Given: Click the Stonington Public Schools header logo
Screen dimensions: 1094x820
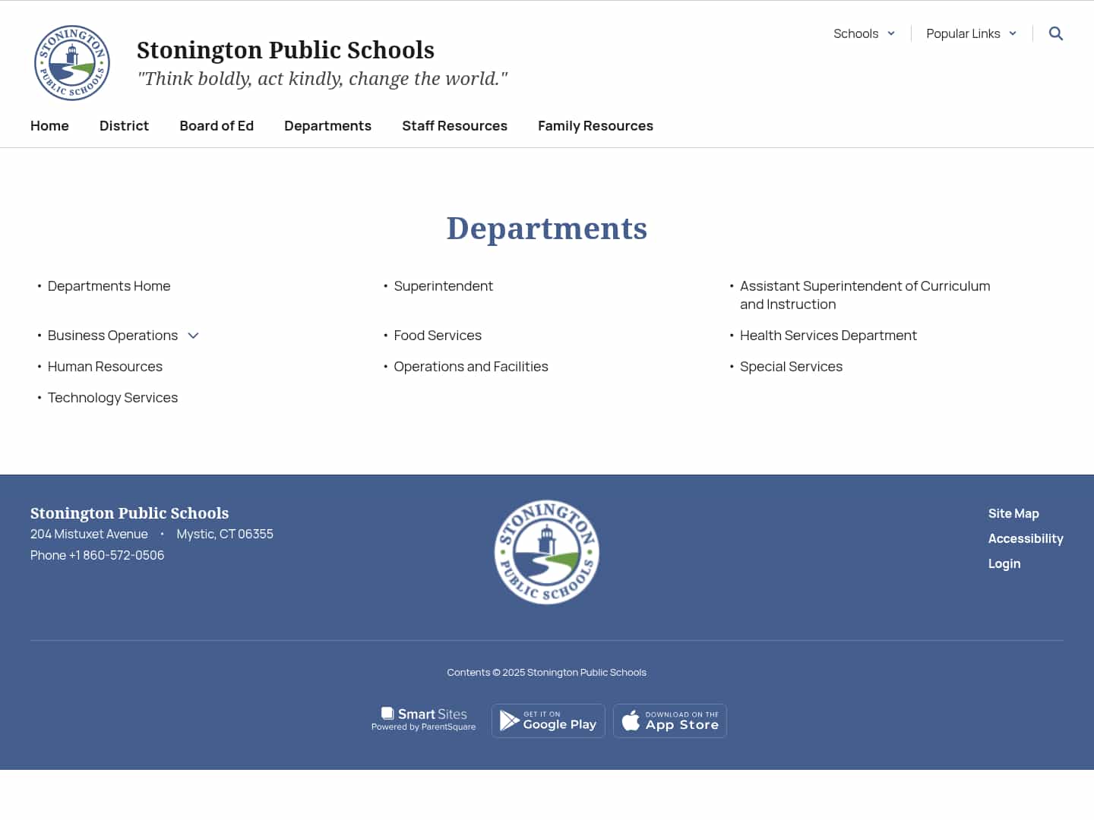Looking at the screenshot, I should click(71, 63).
